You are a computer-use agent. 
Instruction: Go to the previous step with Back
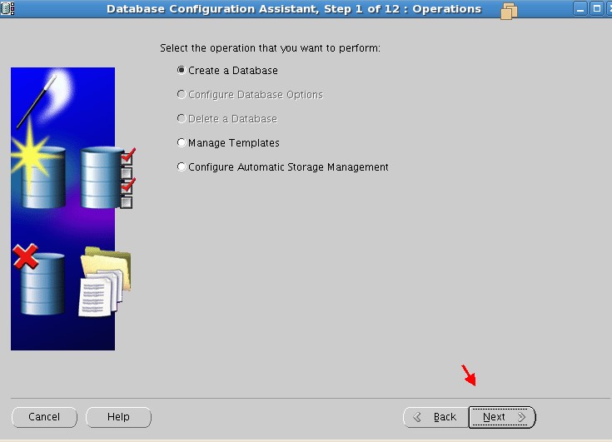436,417
